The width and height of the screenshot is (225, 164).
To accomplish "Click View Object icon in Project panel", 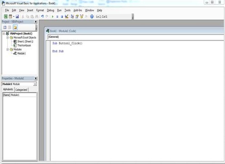I will click(x=10, y=27).
